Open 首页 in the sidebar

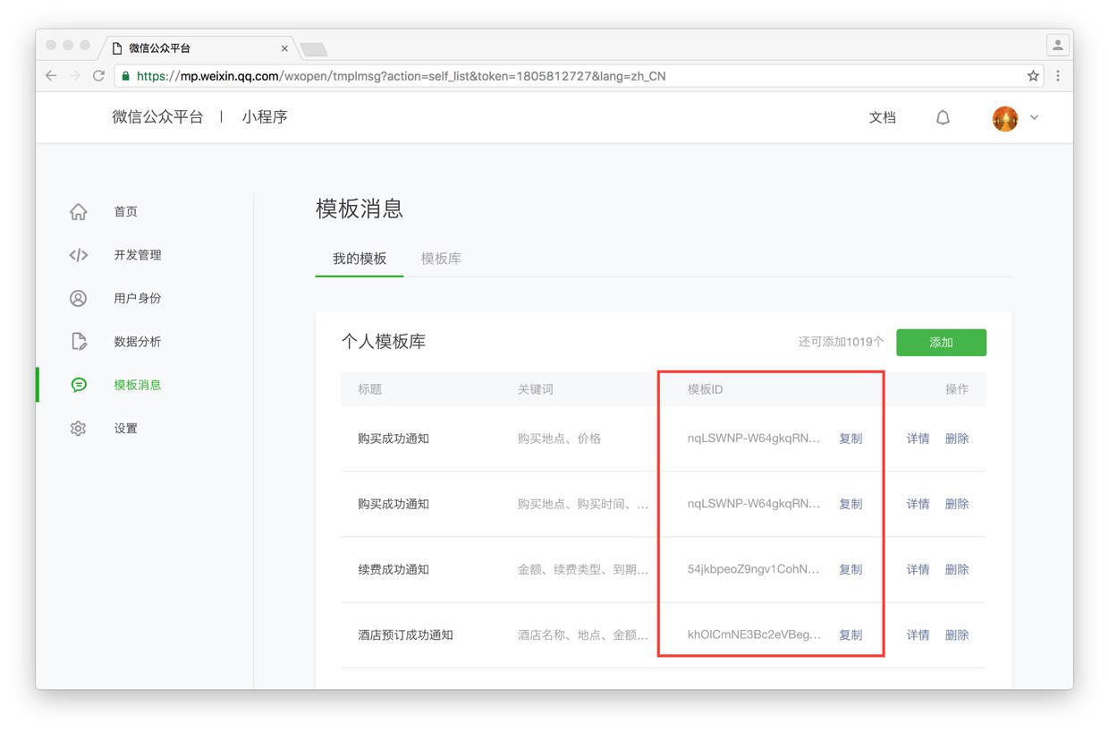[125, 212]
